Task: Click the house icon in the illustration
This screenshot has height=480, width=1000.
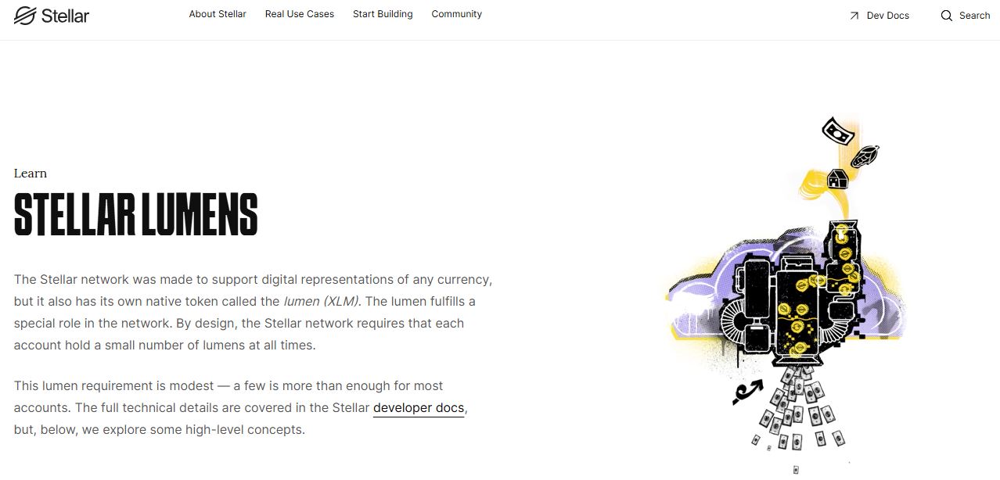Action: click(838, 178)
